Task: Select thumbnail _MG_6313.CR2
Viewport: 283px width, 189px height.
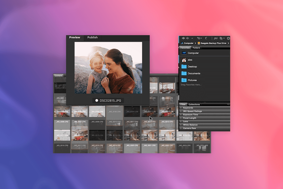Action: pos(167,125)
